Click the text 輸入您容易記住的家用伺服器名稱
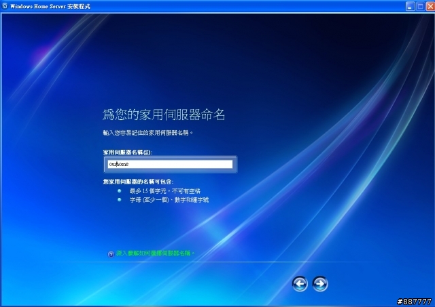Viewport: 435px width, 307px height. click(x=147, y=133)
